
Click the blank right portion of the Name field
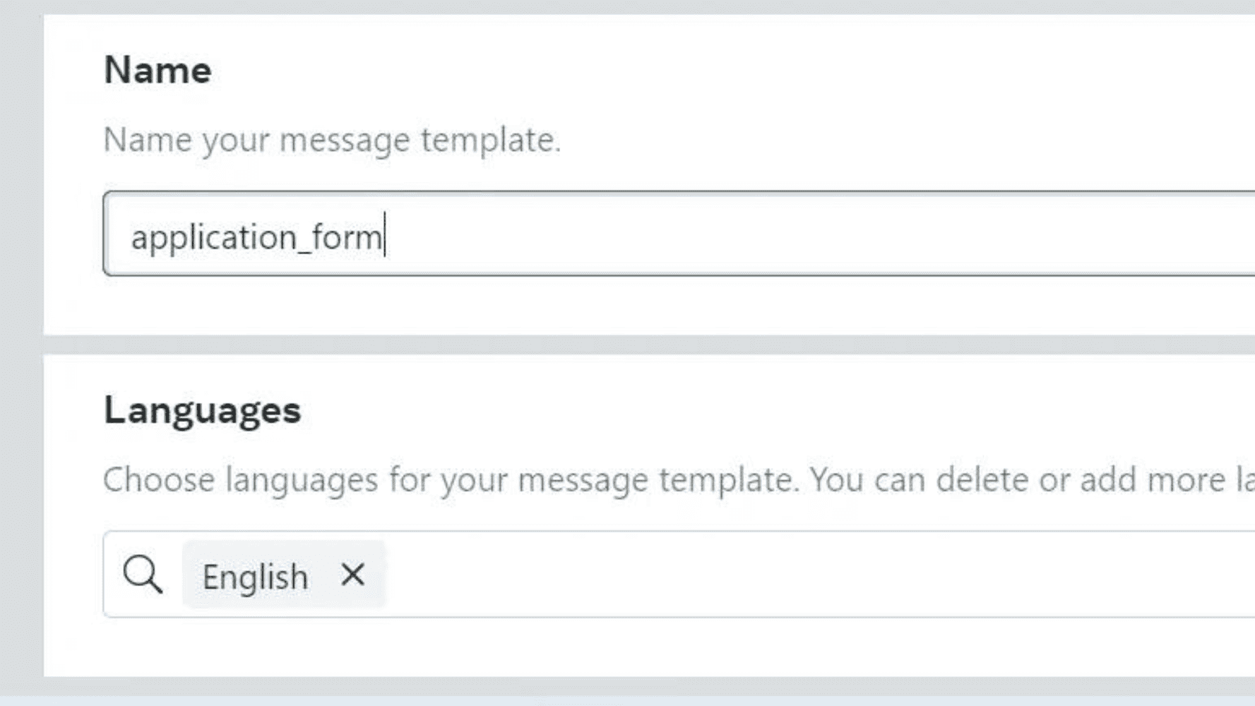click(819, 234)
